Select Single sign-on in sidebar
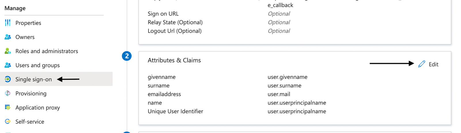The height and width of the screenshot is (133, 461). coord(33,79)
